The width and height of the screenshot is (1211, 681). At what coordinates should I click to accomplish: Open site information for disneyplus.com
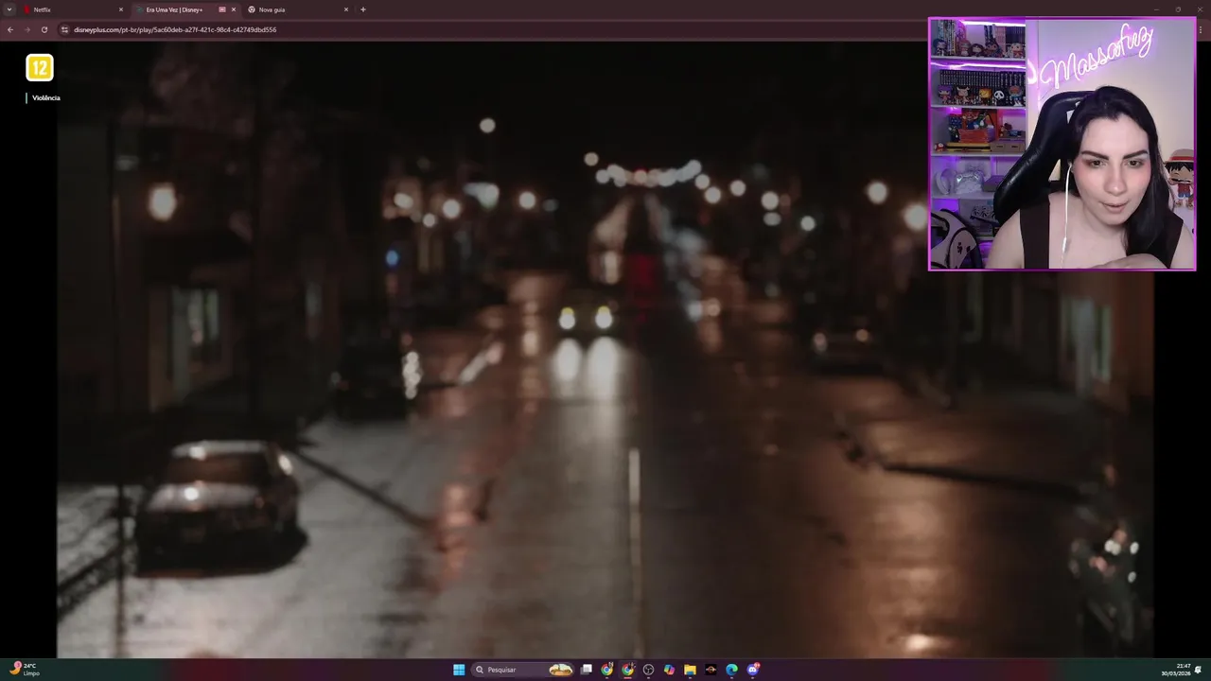[x=64, y=29]
